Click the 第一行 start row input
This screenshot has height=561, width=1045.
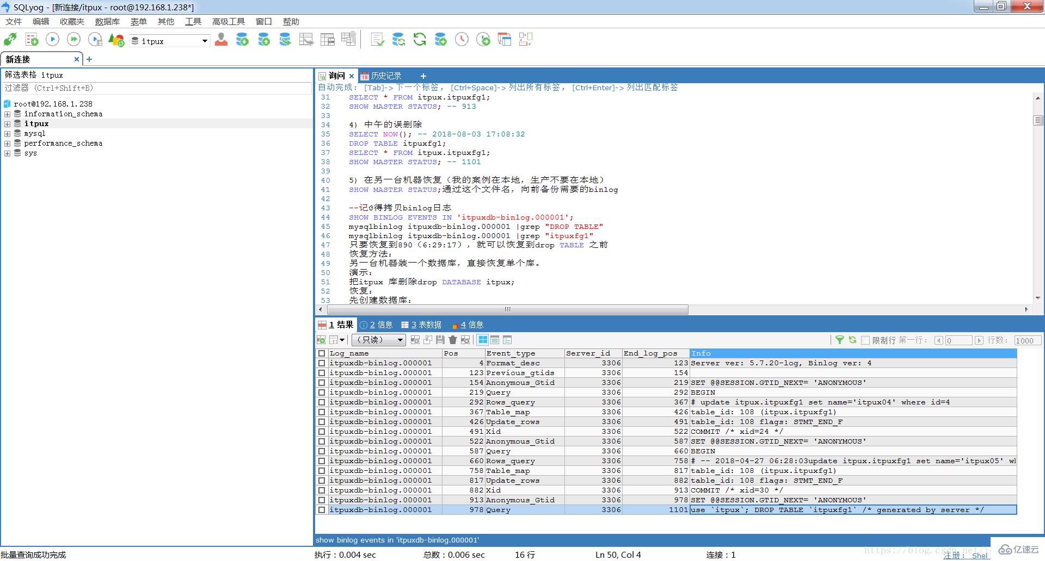(958, 340)
